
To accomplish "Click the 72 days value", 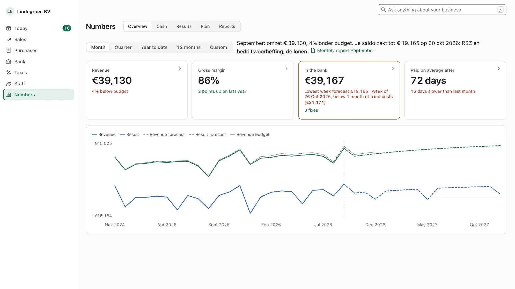I will [x=428, y=81].
